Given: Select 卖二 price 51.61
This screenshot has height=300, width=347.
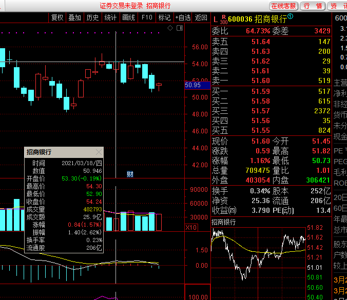Looking at the screenshot, I should click(x=261, y=71).
